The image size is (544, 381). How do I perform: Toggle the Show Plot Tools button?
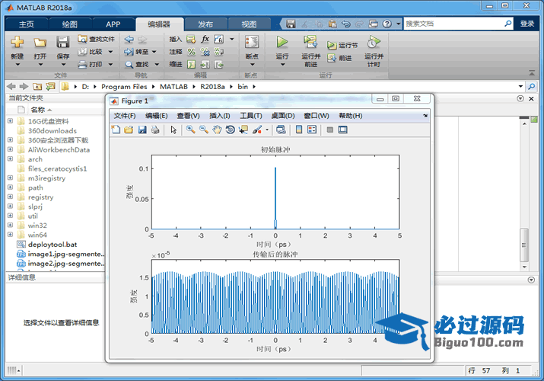[342, 130]
